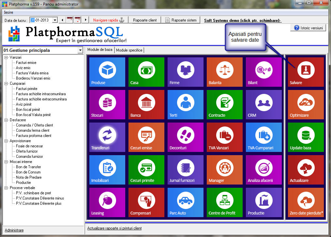
Task: Open the Stocuri module tile
Action: [x=107, y=105]
